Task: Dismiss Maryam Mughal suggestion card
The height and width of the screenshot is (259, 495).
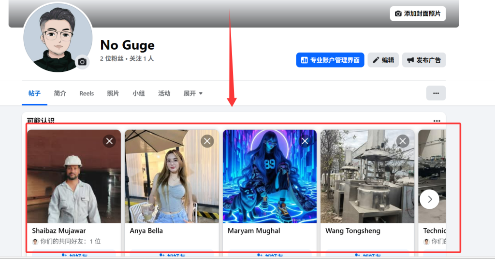Action: tap(305, 141)
